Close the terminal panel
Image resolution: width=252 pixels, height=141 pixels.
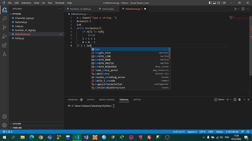[248, 99]
